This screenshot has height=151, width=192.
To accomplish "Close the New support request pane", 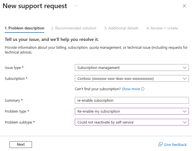I will pos(184,6).
